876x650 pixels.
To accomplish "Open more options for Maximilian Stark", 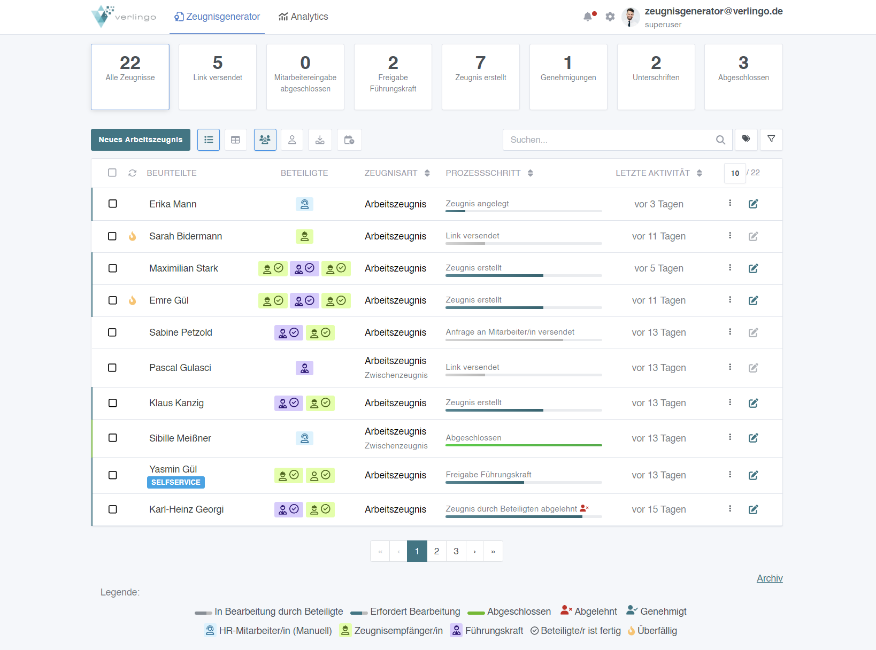I will click(730, 268).
